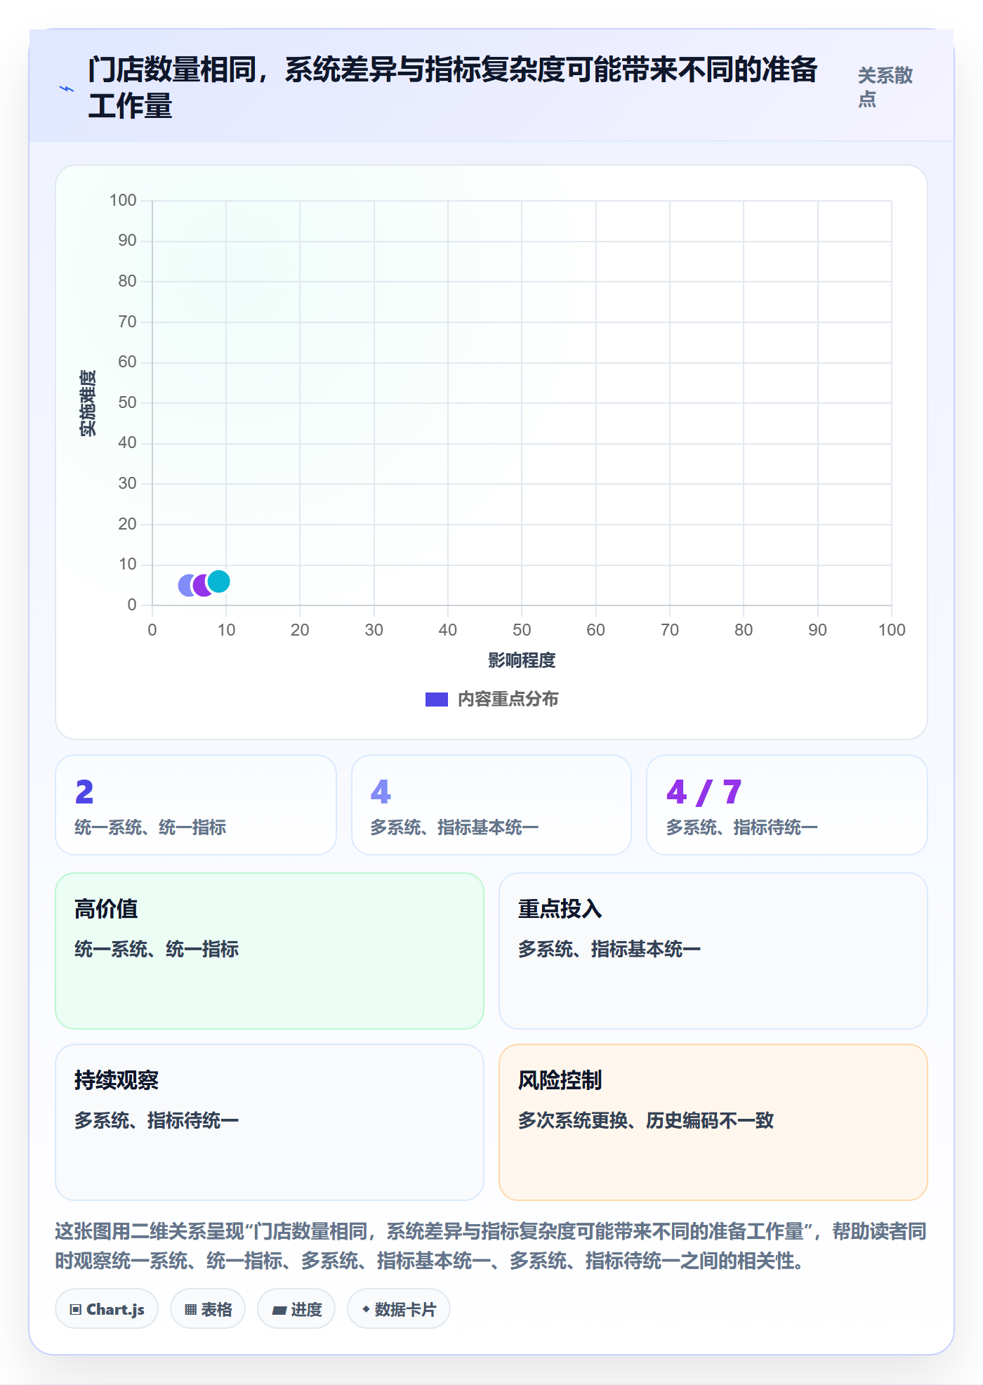Click the 影响程度 x-axis title
The height and width of the screenshot is (1385, 983).
coord(522,660)
